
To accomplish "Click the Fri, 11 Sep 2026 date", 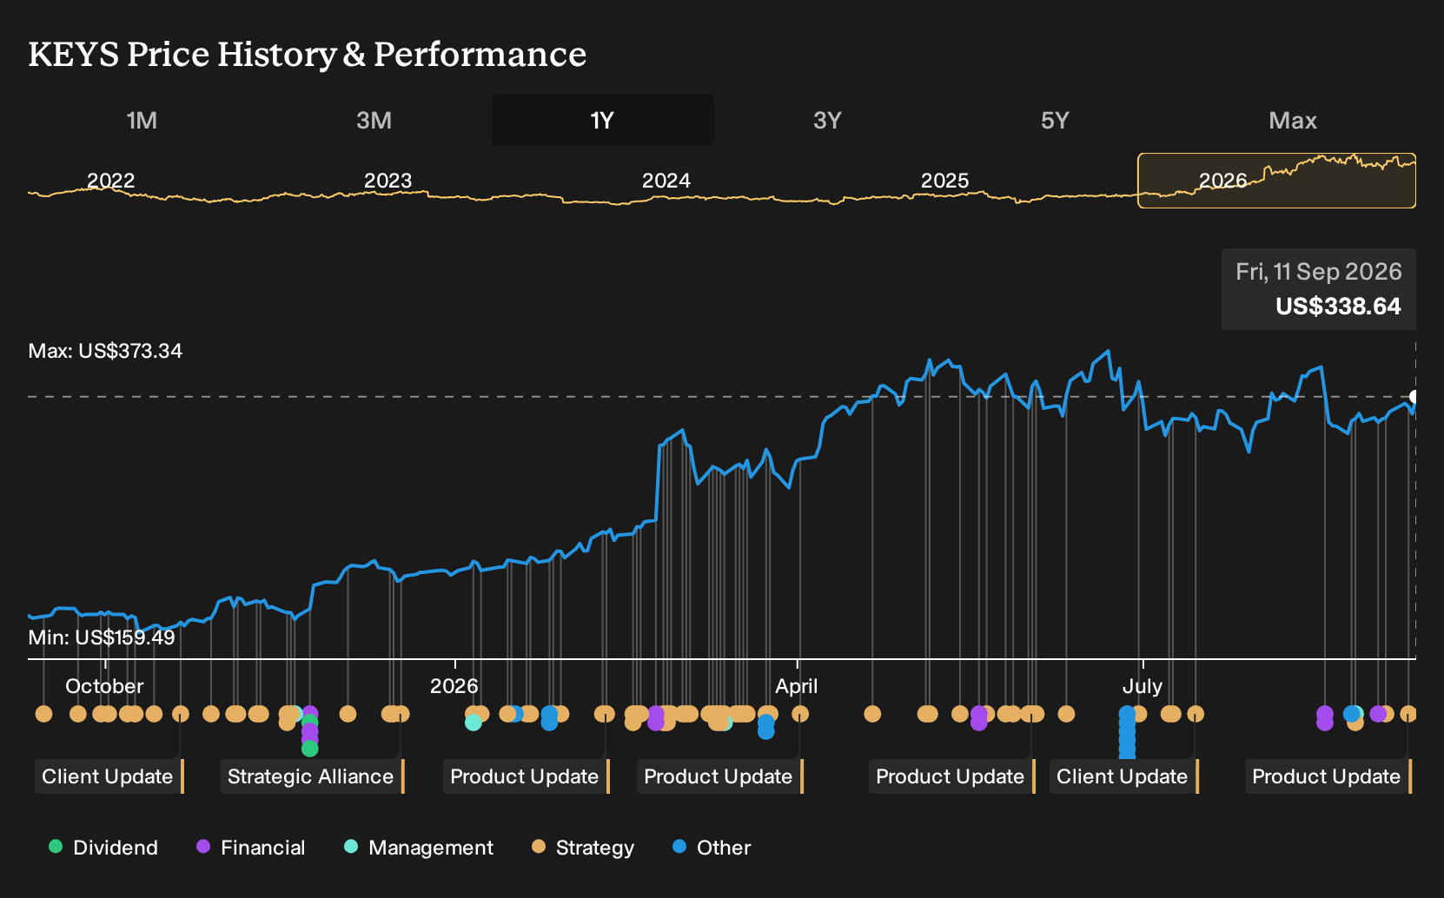I will click(x=1319, y=272).
